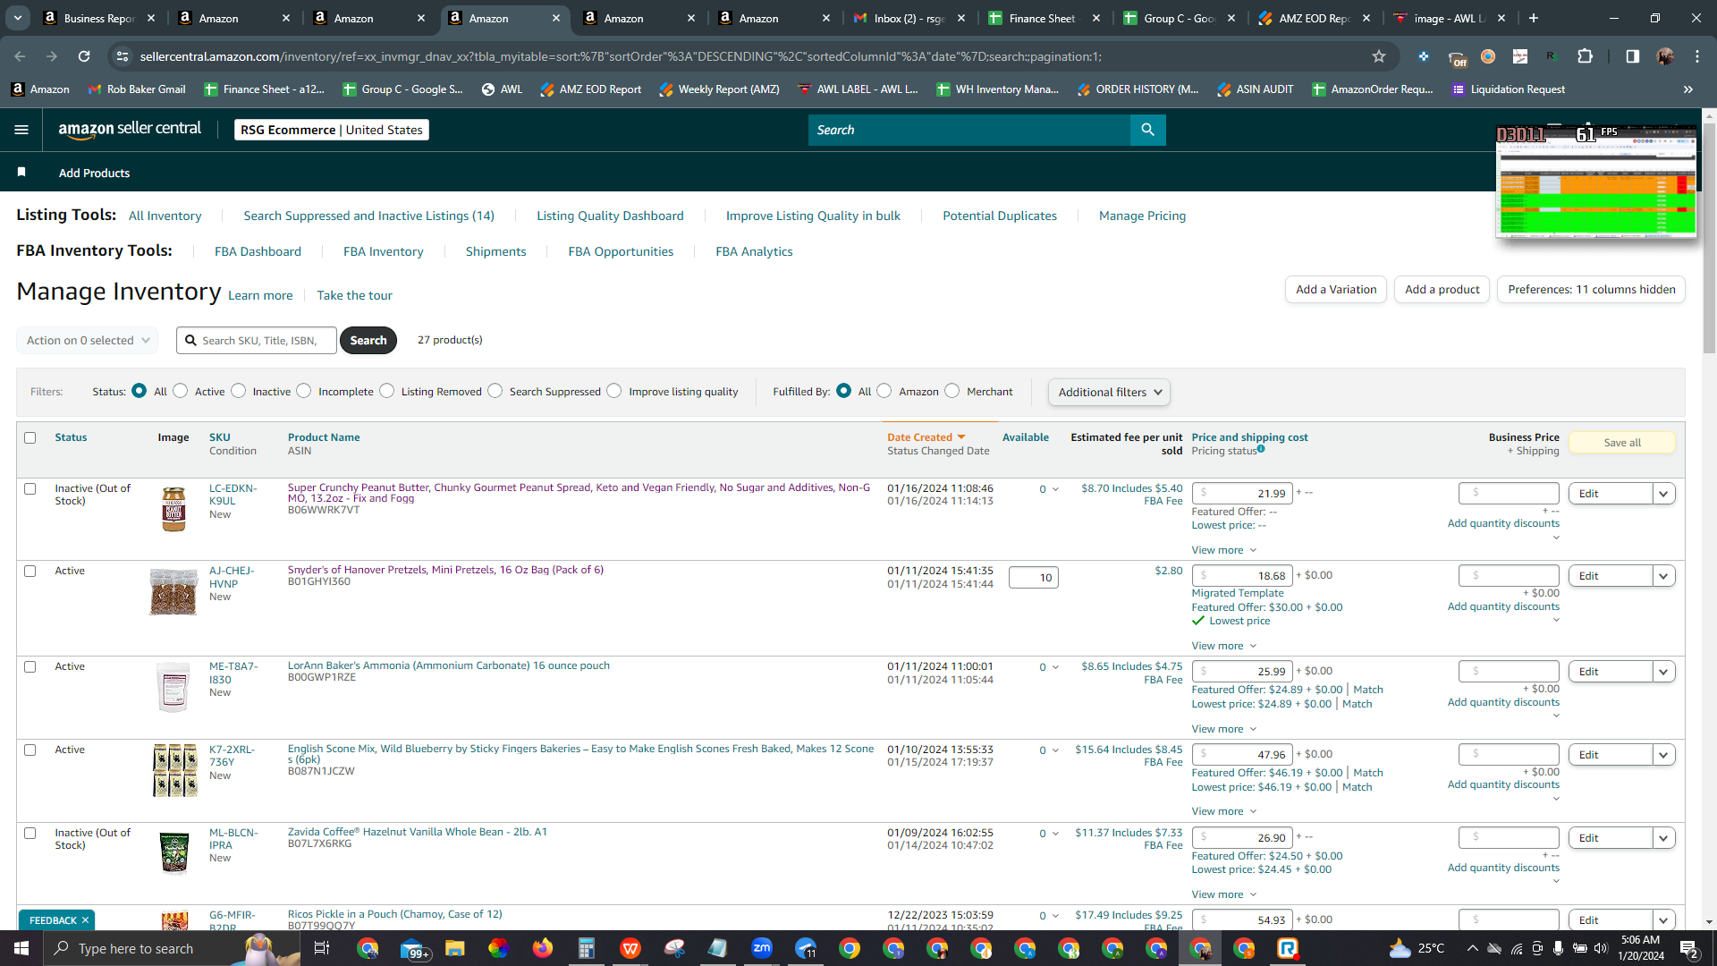Check the LorAnn Baker's Ammonia row checkbox
The height and width of the screenshot is (966, 1717).
(30, 667)
